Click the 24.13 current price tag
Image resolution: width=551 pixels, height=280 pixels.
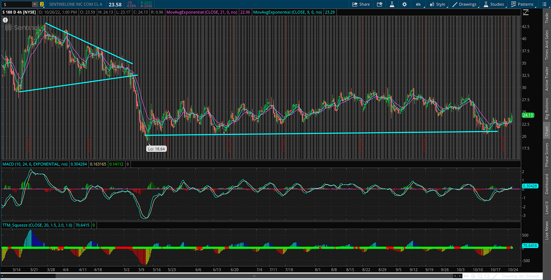pos(528,115)
